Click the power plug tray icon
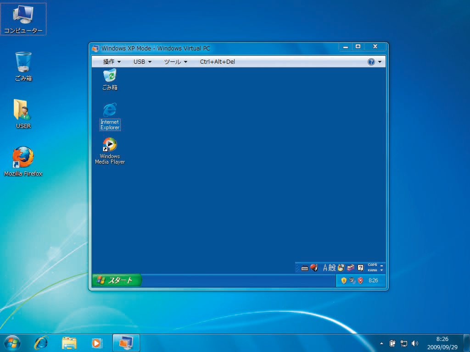The image size is (470, 352). (x=392, y=343)
